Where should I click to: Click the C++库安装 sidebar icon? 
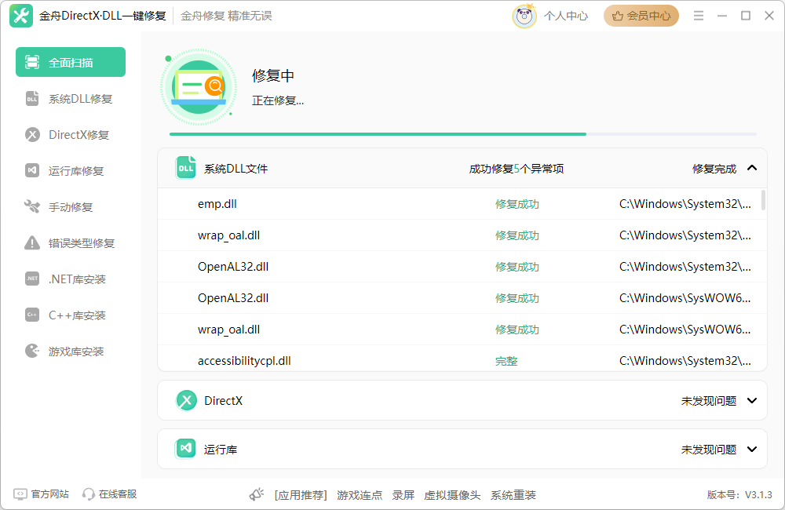pos(32,315)
